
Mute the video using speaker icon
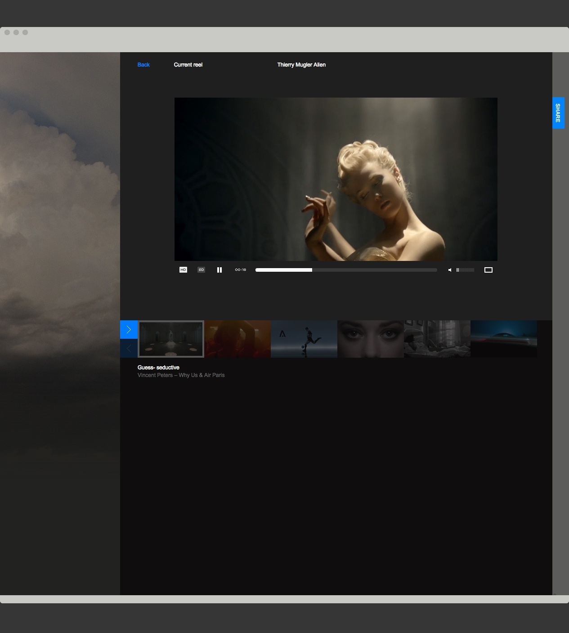click(x=450, y=270)
